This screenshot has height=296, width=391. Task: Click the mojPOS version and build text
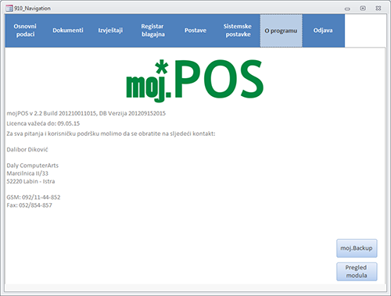pyautogui.click(x=86, y=113)
